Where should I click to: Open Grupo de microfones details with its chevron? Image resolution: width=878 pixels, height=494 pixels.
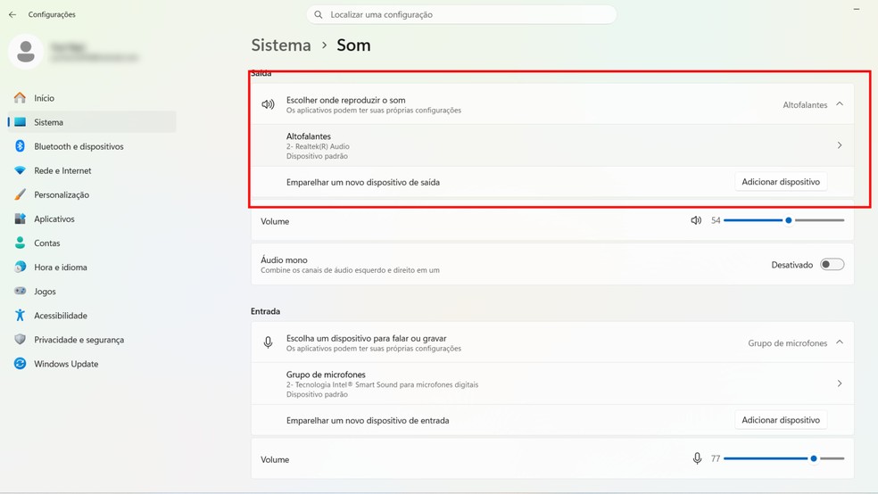tap(840, 383)
